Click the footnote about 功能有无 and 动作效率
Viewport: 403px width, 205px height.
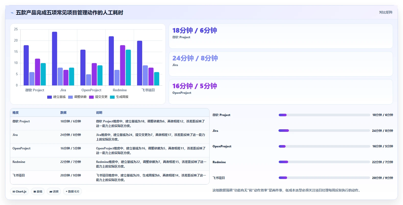[286, 190]
